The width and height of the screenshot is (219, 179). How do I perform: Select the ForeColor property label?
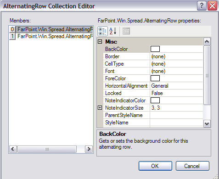(x=115, y=78)
